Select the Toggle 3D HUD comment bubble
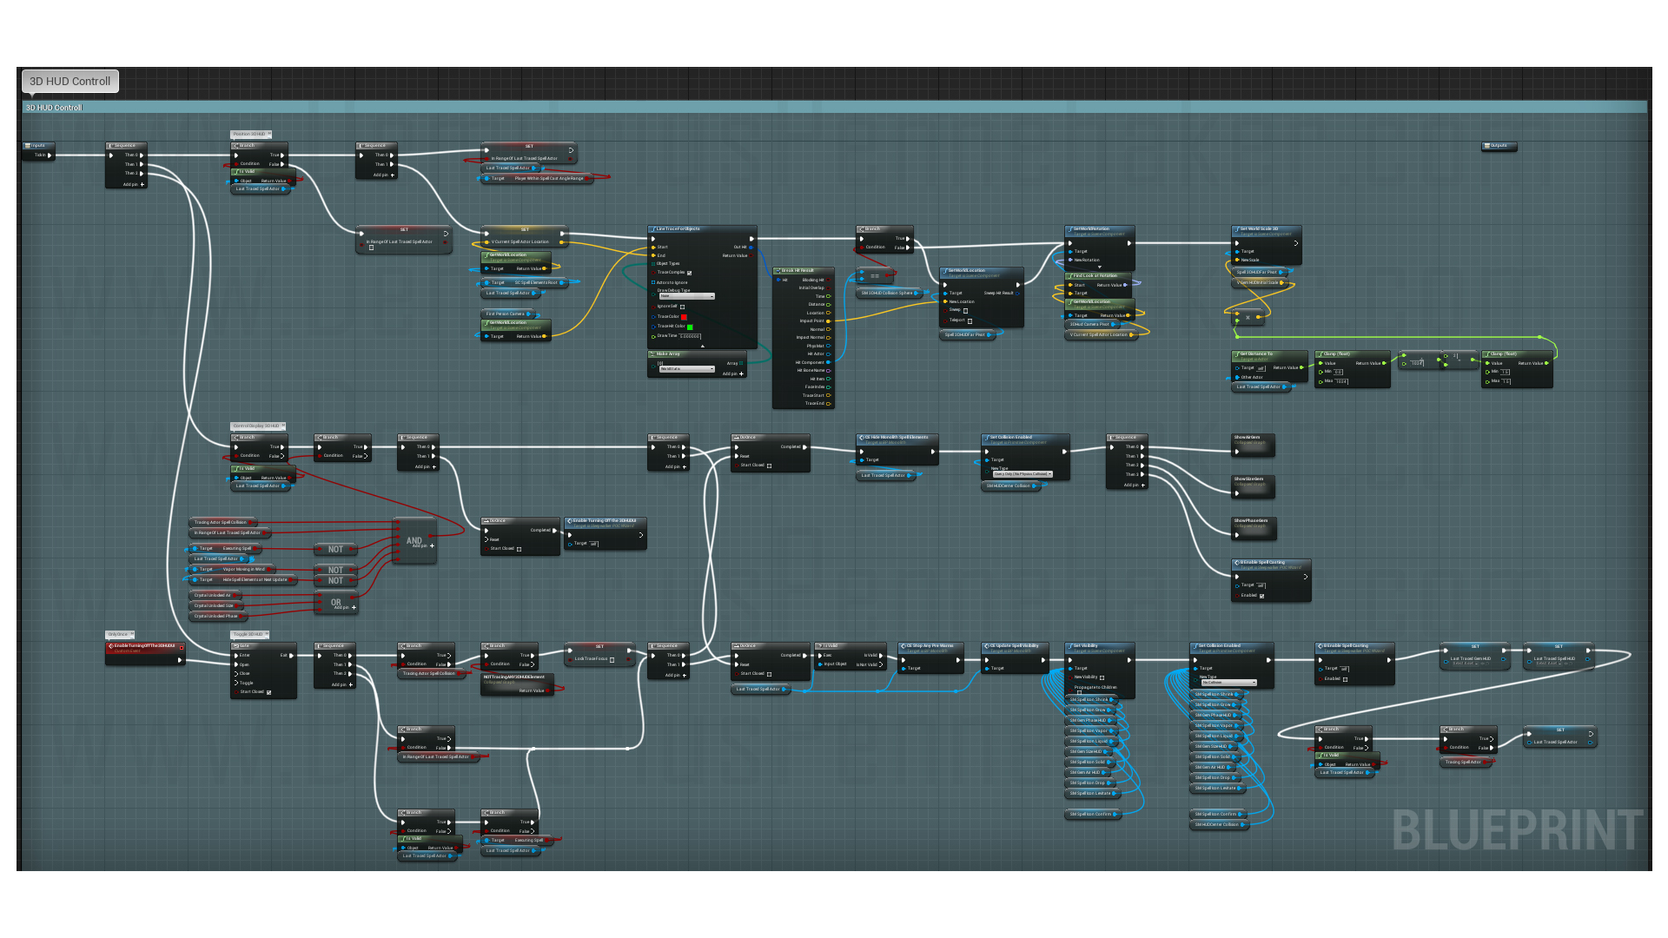Image resolution: width=1668 pixels, height=938 pixels. point(249,635)
